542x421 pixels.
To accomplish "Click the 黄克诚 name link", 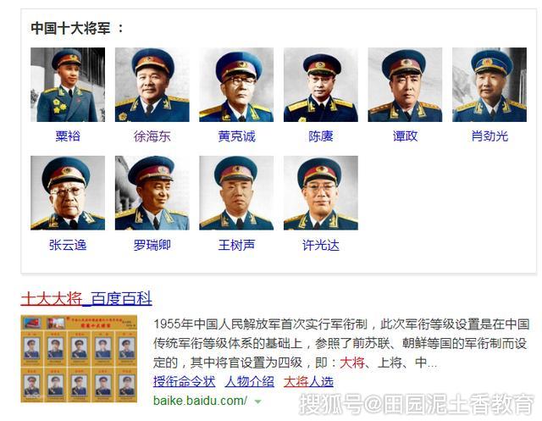I will (x=236, y=136).
